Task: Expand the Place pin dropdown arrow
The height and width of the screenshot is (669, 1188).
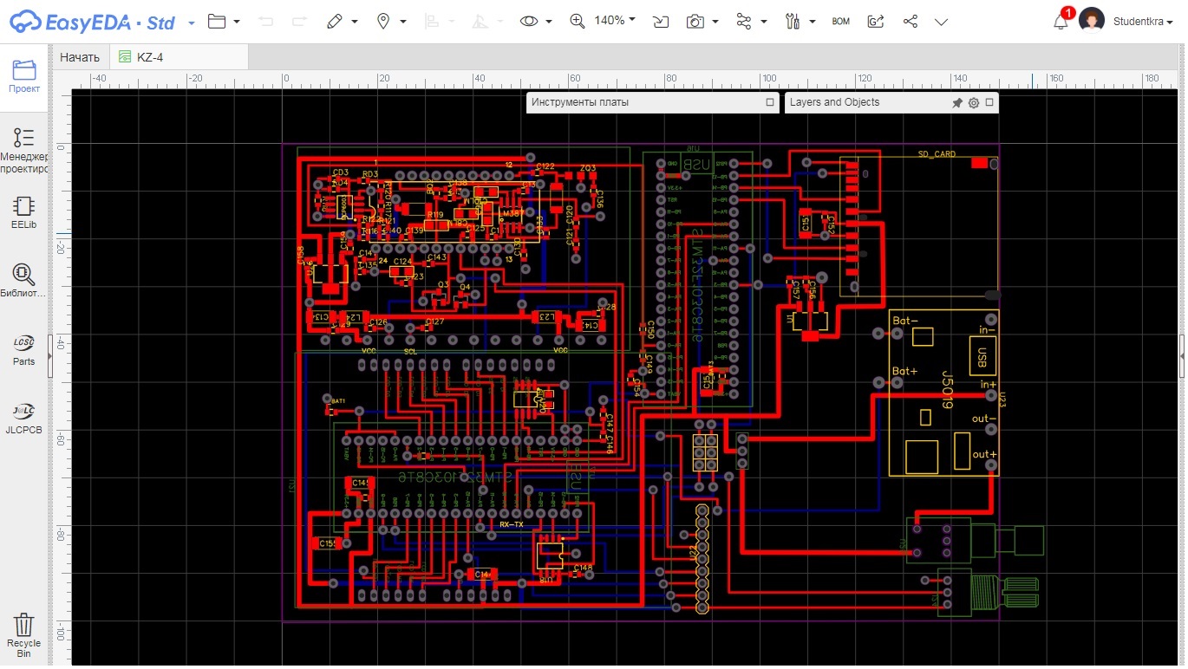Action: (403, 22)
